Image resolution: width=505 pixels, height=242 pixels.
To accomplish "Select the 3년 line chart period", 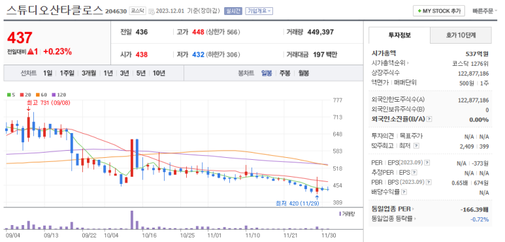I will 124,73.
